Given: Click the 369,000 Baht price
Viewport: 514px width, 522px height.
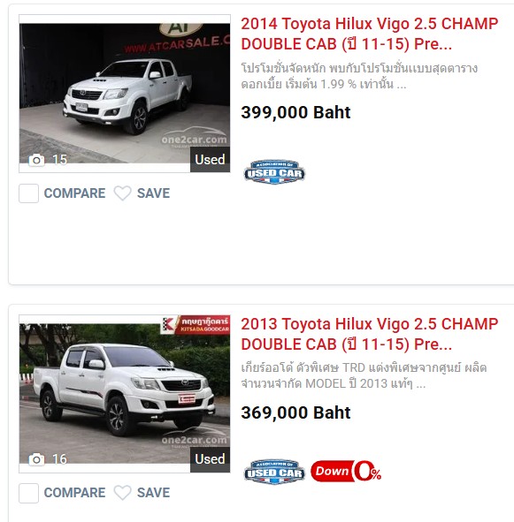Looking at the screenshot, I should [x=295, y=412].
